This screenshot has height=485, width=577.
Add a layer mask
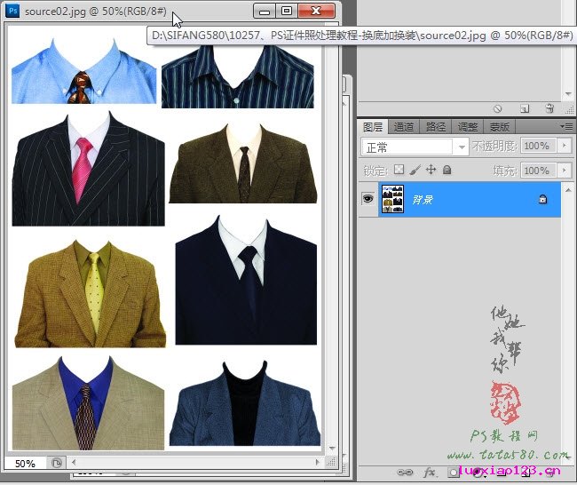click(454, 473)
